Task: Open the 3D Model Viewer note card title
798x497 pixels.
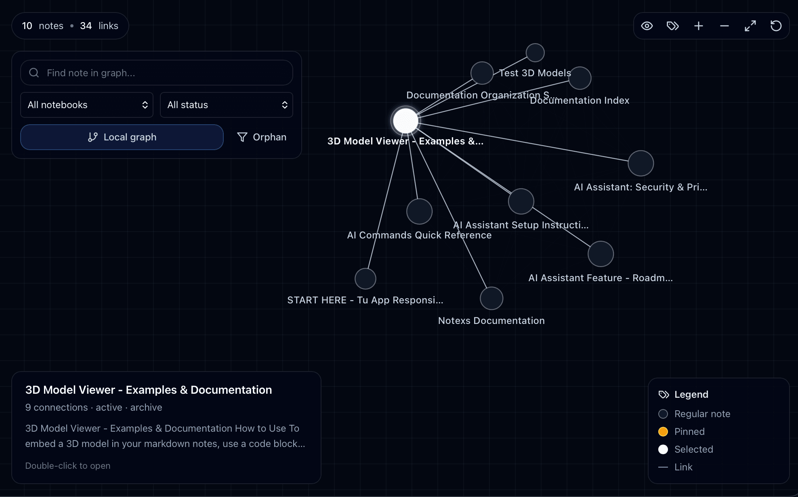Action: pyautogui.click(x=149, y=390)
